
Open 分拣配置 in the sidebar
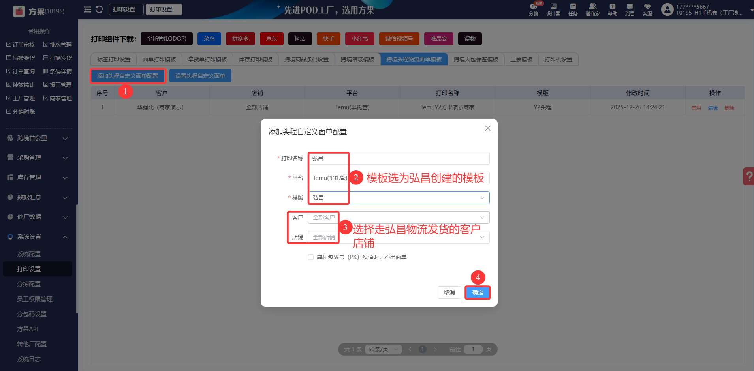coord(29,284)
